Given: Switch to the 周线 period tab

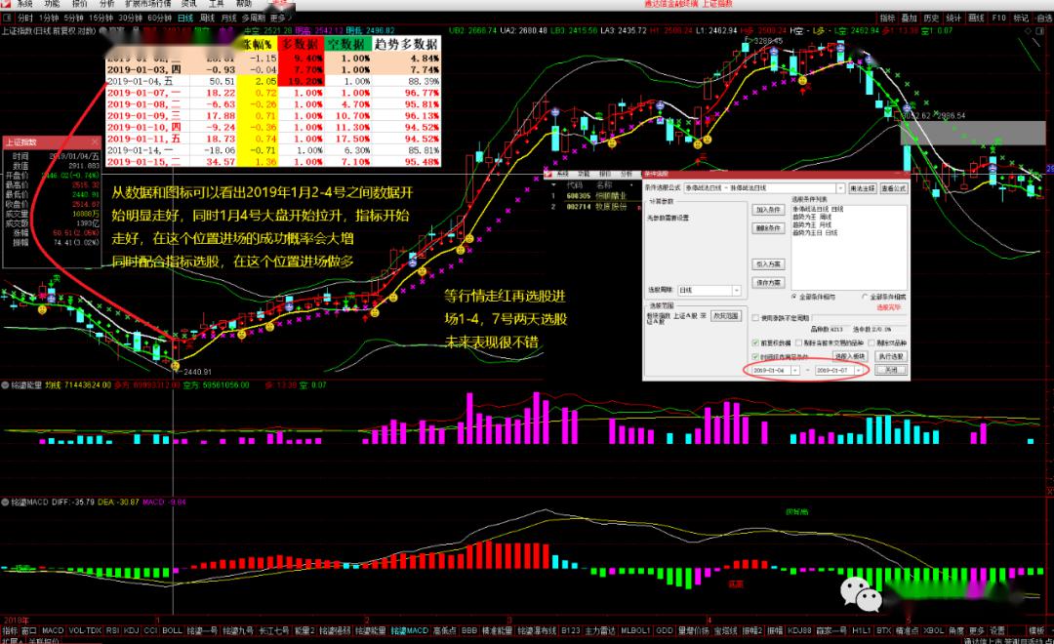Looking at the screenshot, I should [x=207, y=18].
